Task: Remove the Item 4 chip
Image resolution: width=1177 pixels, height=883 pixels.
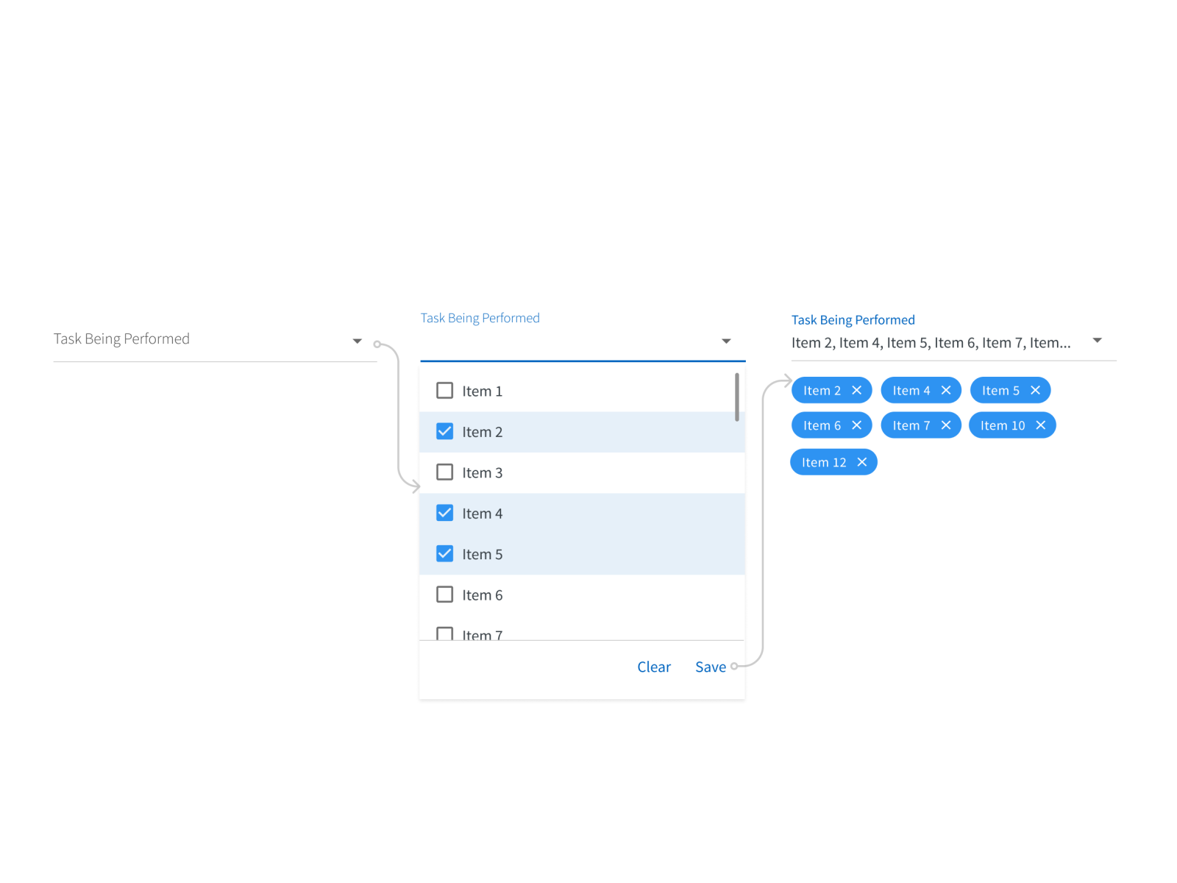Action: coord(946,390)
